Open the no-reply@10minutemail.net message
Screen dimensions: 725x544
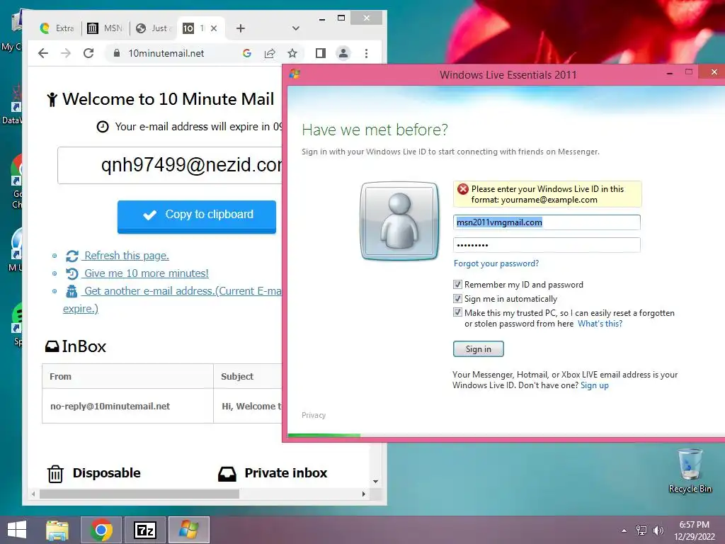(x=110, y=406)
